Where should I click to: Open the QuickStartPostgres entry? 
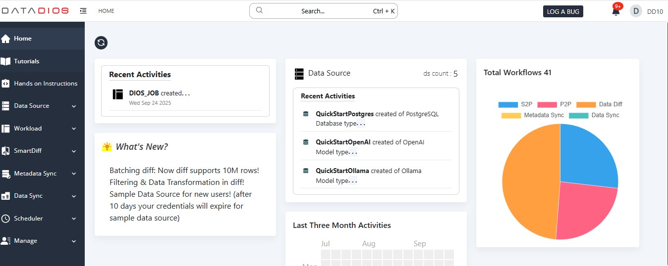click(x=376, y=119)
